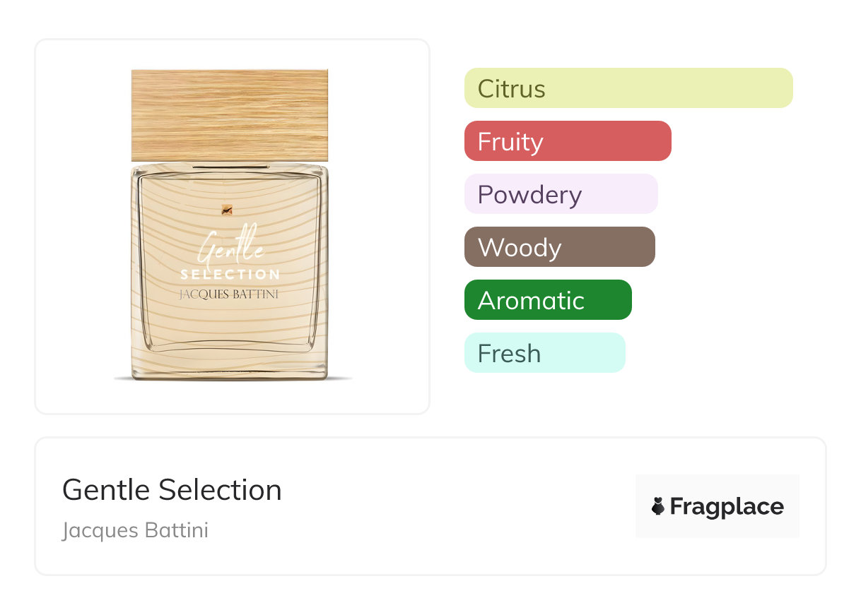Select the Citrus accord bar
This screenshot has height=610, width=861.
coord(628,88)
